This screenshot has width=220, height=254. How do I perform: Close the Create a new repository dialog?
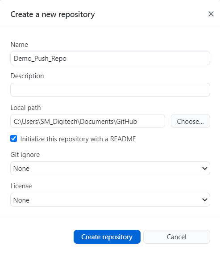[x=211, y=14]
